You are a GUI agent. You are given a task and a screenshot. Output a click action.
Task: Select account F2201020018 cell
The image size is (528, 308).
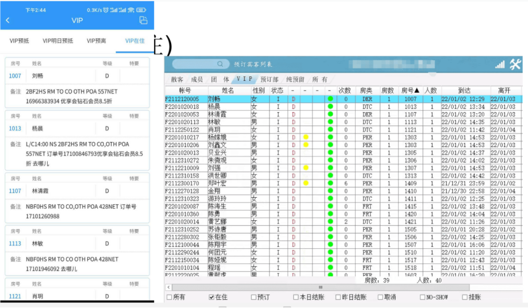(182, 107)
